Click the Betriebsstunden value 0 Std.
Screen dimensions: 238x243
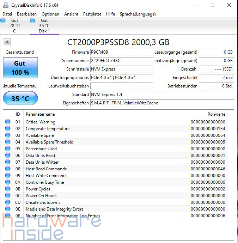coord(216,86)
